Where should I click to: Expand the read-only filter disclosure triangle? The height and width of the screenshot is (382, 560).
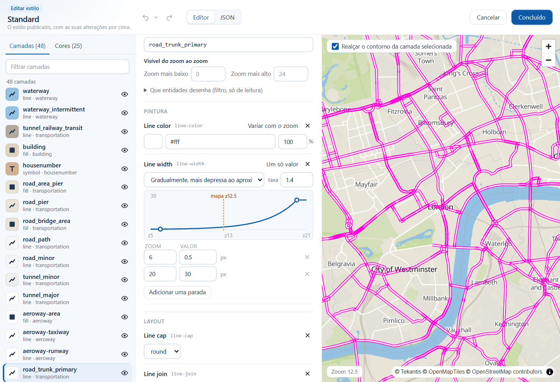pyautogui.click(x=146, y=90)
